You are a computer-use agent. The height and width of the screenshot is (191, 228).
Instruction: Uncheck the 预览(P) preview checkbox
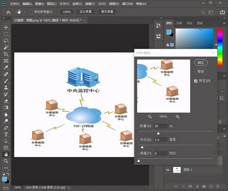196,81
